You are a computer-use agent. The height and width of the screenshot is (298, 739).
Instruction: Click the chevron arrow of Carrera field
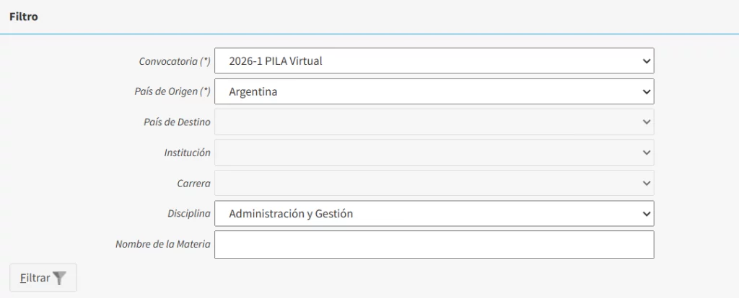(646, 184)
